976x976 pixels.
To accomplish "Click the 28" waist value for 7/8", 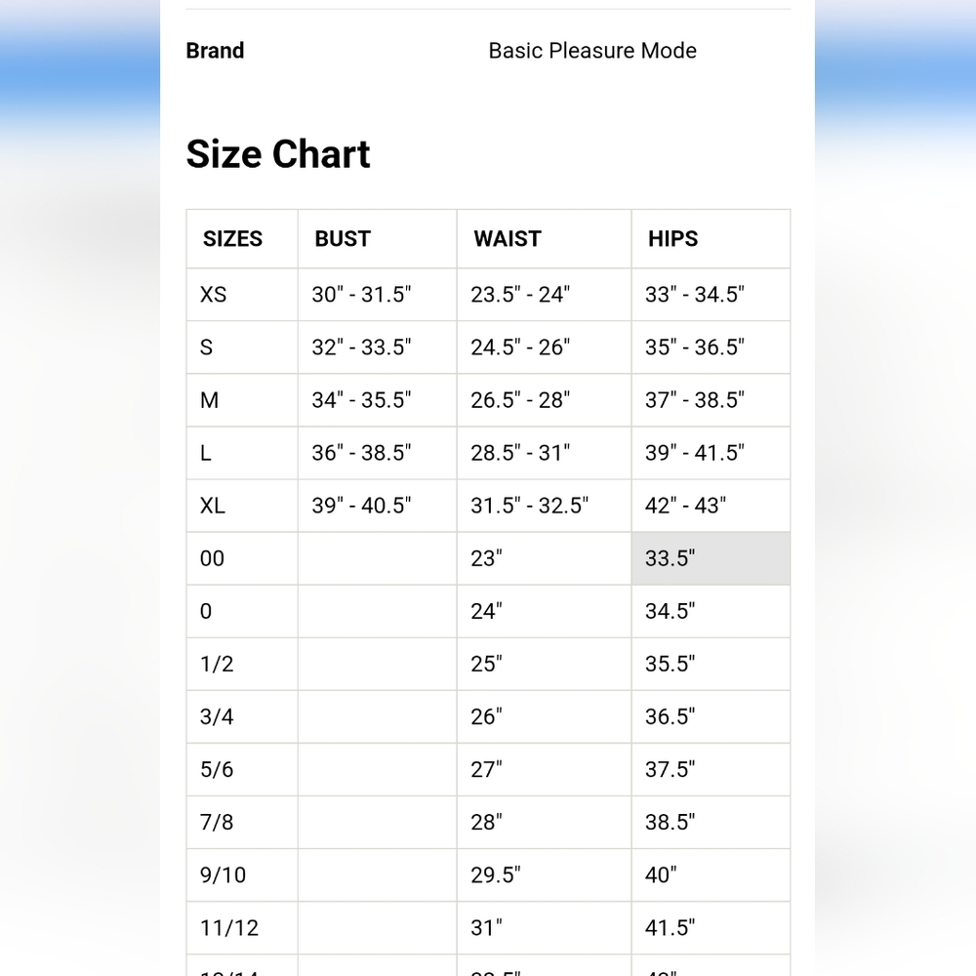I will pos(485,822).
